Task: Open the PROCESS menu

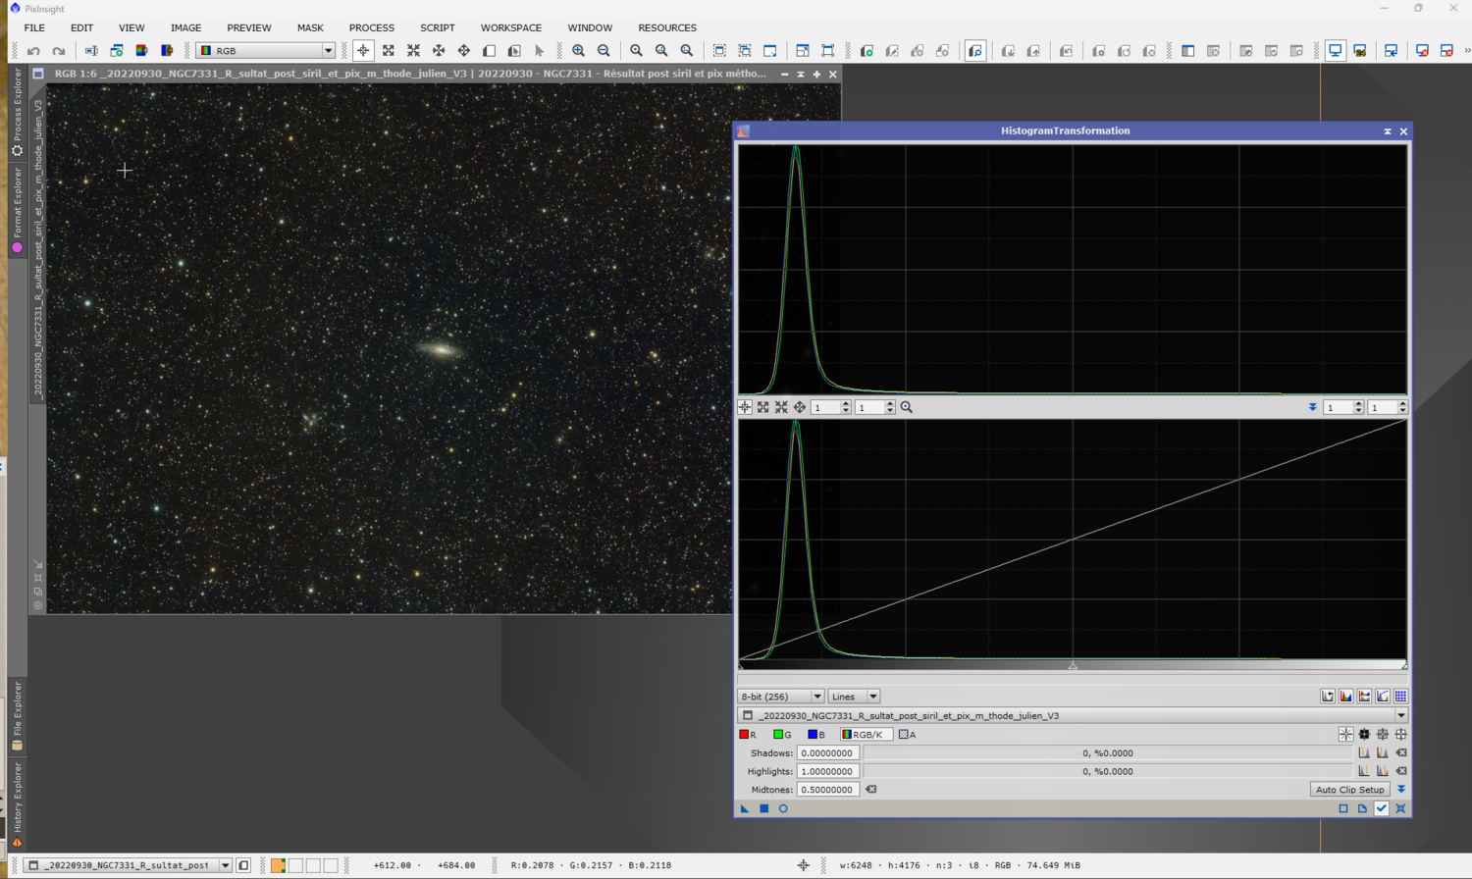Action: pos(371,27)
